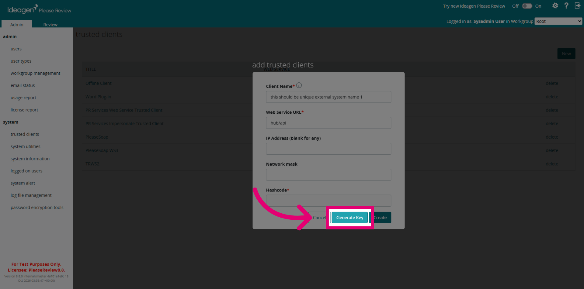
Task: Click the help question mark icon
Action: tap(566, 6)
